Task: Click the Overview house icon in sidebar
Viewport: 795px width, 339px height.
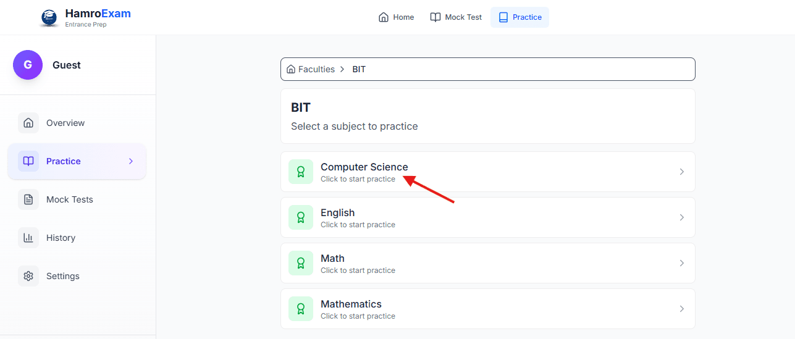Action: [x=28, y=123]
